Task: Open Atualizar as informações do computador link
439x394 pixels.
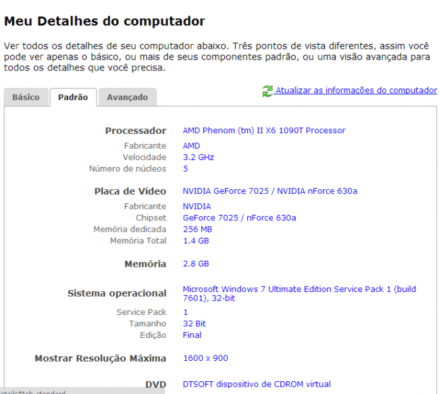Action: pyautogui.click(x=355, y=91)
